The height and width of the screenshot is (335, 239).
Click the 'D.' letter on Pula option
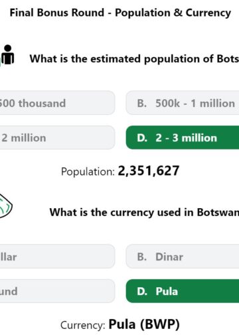click(142, 291)
